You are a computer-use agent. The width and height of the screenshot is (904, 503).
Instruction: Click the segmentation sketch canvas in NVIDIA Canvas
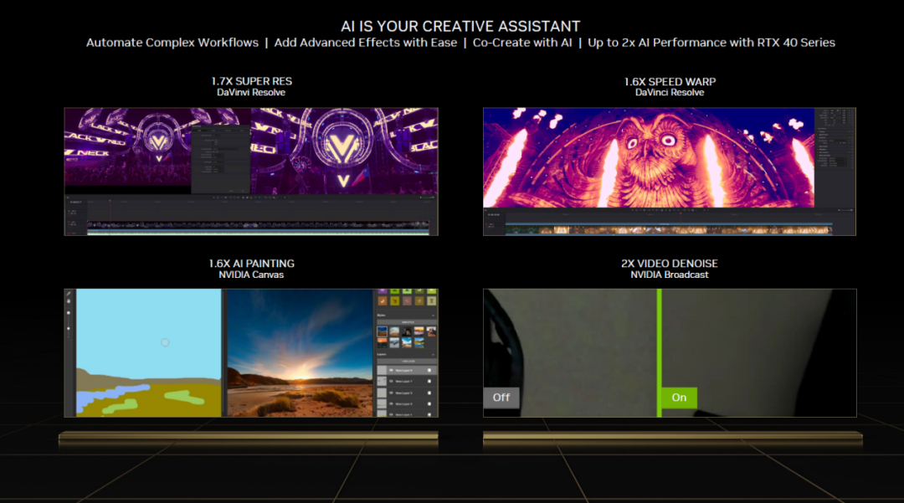click(x=149, y=352)
